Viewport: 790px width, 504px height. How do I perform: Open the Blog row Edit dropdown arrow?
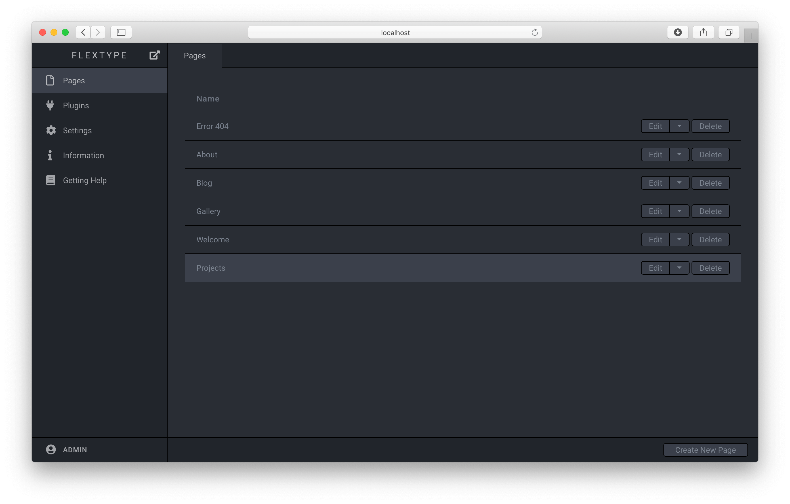coord(679,183)
